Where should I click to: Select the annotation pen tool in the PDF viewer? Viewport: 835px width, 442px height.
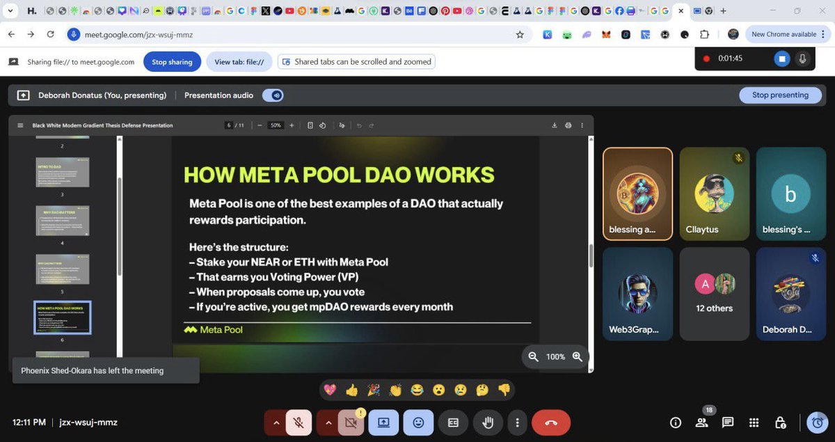tap(341, 125)
